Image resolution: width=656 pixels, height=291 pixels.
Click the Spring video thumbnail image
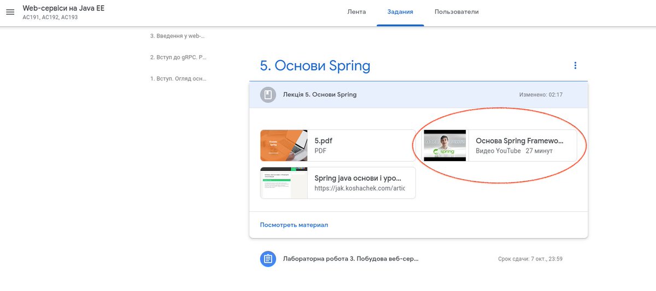[444, 145]
